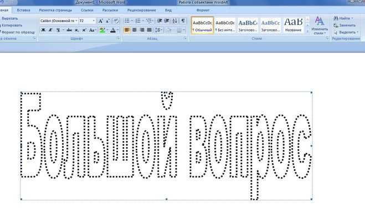The width and height of the screenshot is (365, 217).
Task: Click the shading fill icon
Action: pos(169,30)
